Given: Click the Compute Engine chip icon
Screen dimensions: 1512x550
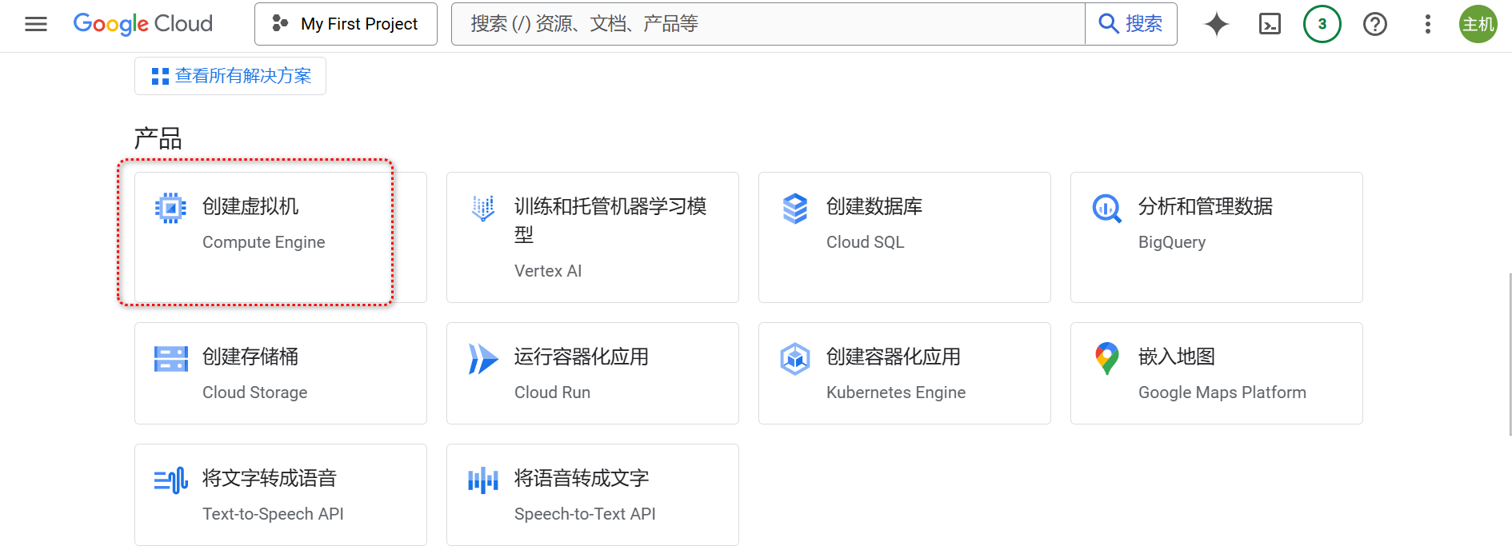Looking at the screenshot, I should (170, 208).
